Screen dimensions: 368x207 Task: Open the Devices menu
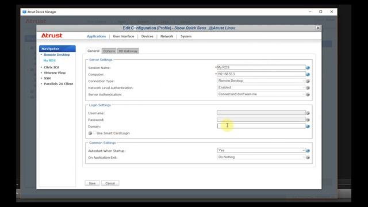click(147, 36)
